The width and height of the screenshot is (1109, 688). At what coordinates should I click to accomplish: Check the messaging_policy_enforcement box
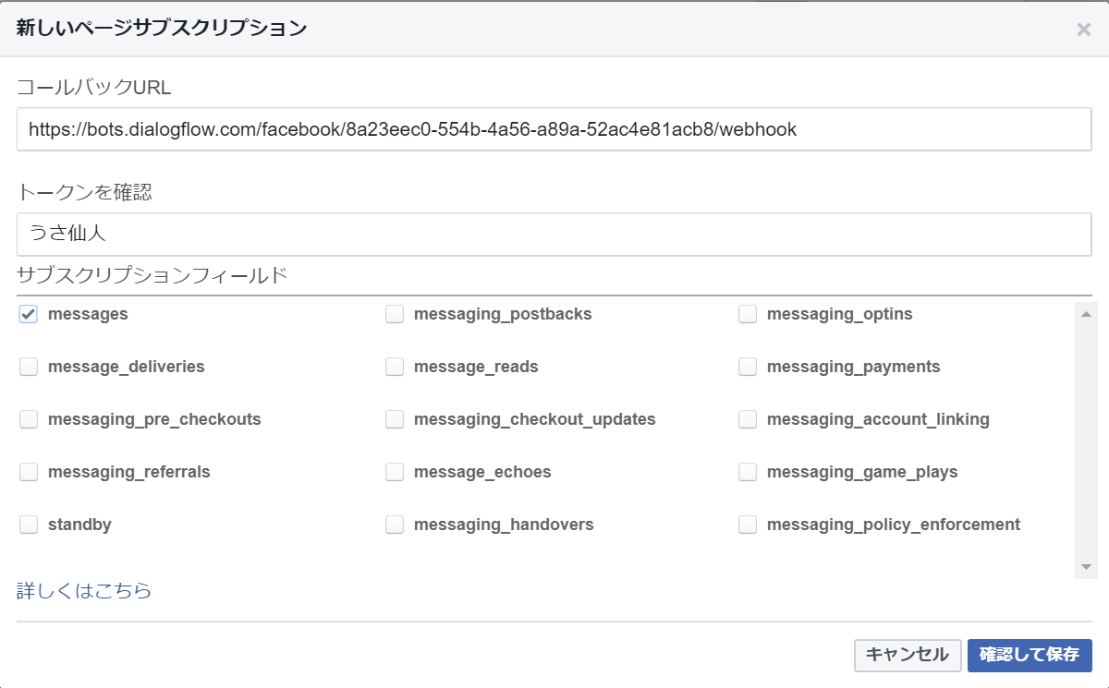748,525
